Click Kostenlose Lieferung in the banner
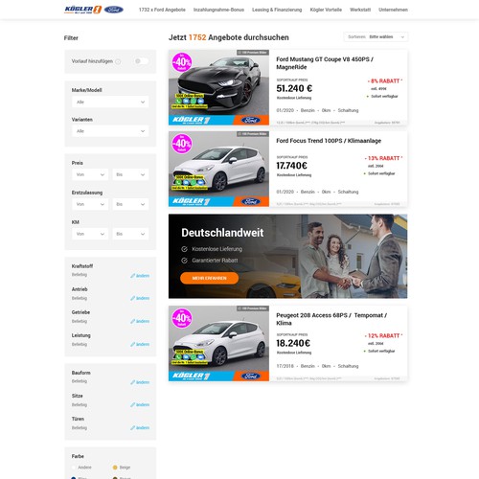This screenshot has width=479, height=479. [x=217, y=249]
